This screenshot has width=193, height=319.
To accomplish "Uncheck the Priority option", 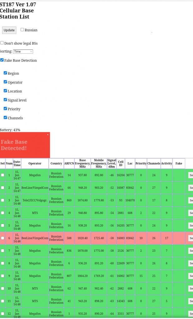I will click(x=5, y=109).
